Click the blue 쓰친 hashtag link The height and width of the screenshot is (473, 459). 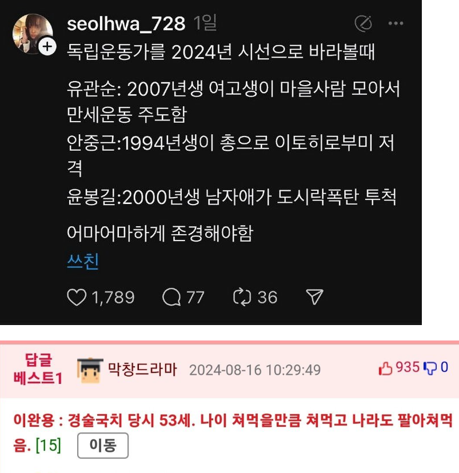coord(83,261)
